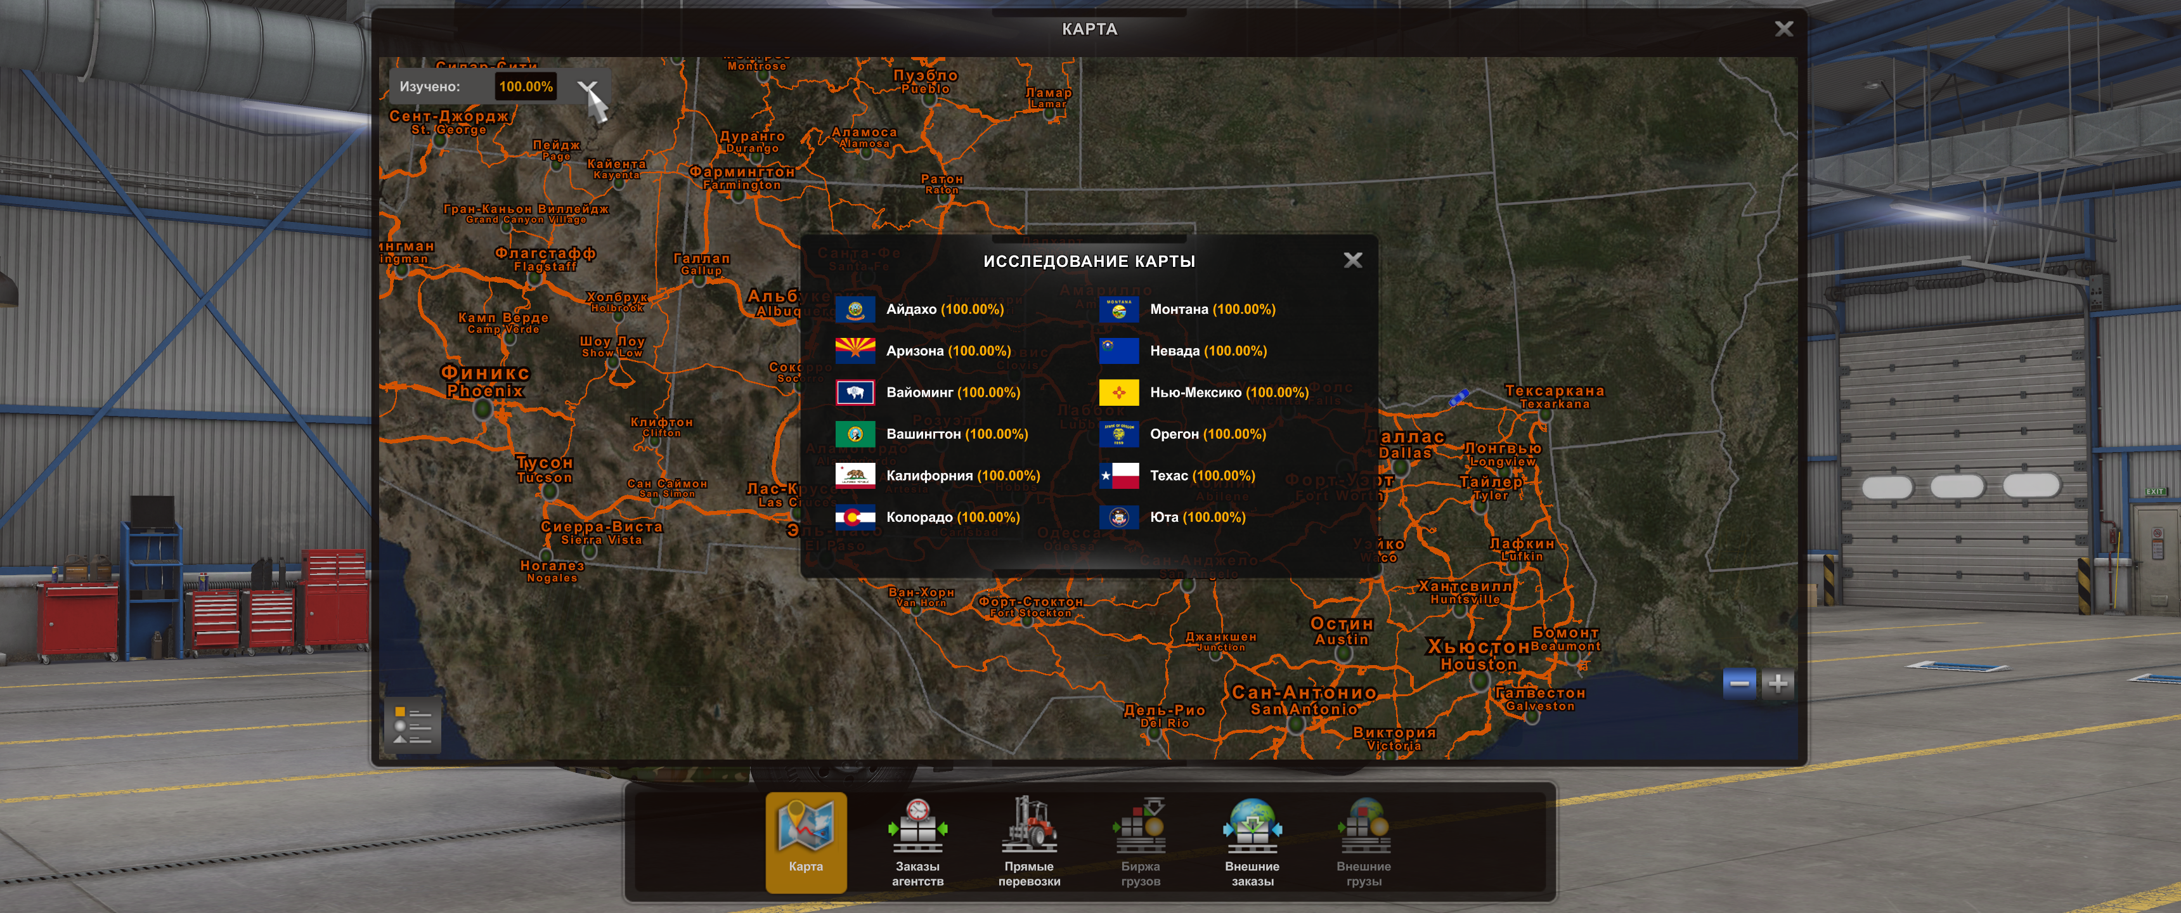Screen dimensions: 2181x913
Task: Click the Изучено 100.00% value
Action: pyautogui.click(x=526, y=86)
